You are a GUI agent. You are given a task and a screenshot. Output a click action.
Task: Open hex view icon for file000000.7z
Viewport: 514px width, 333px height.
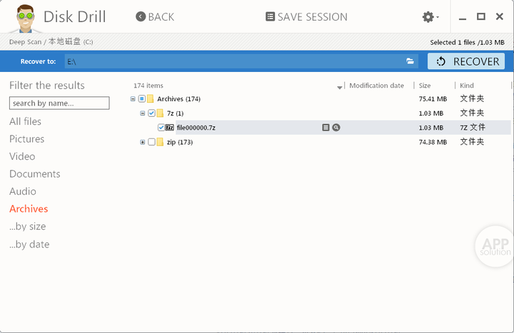click(326, 128)
